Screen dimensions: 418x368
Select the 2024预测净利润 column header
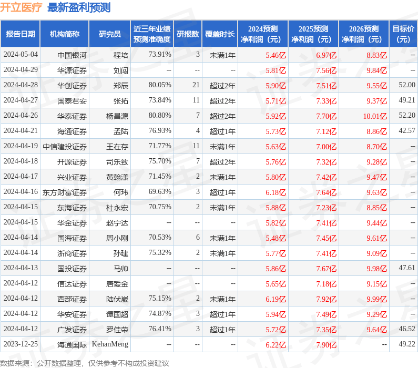coord(262,34)
